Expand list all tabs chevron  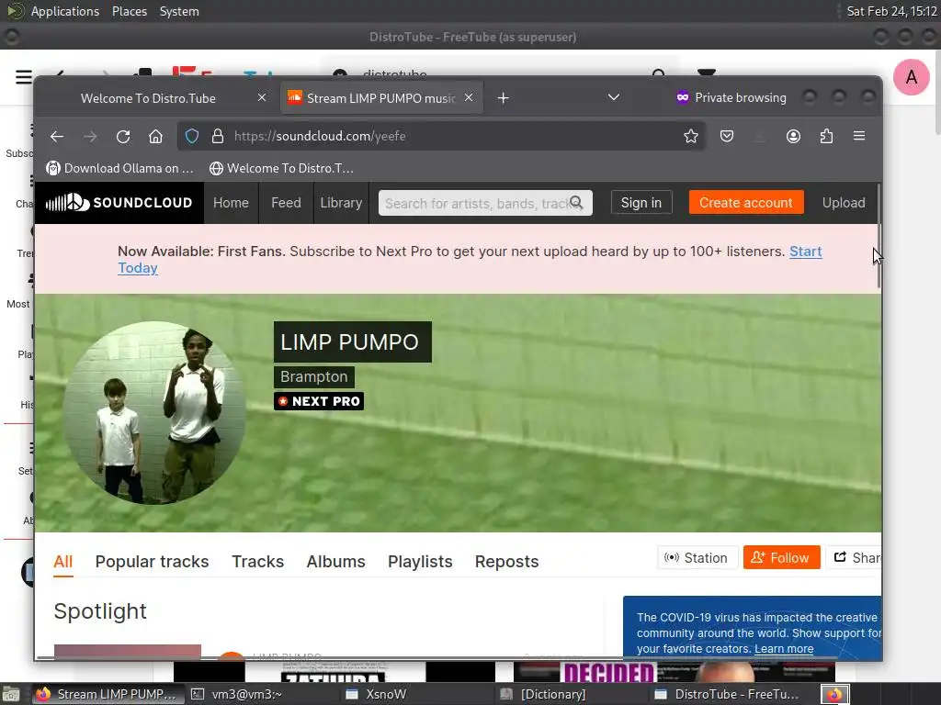[613, 97]
